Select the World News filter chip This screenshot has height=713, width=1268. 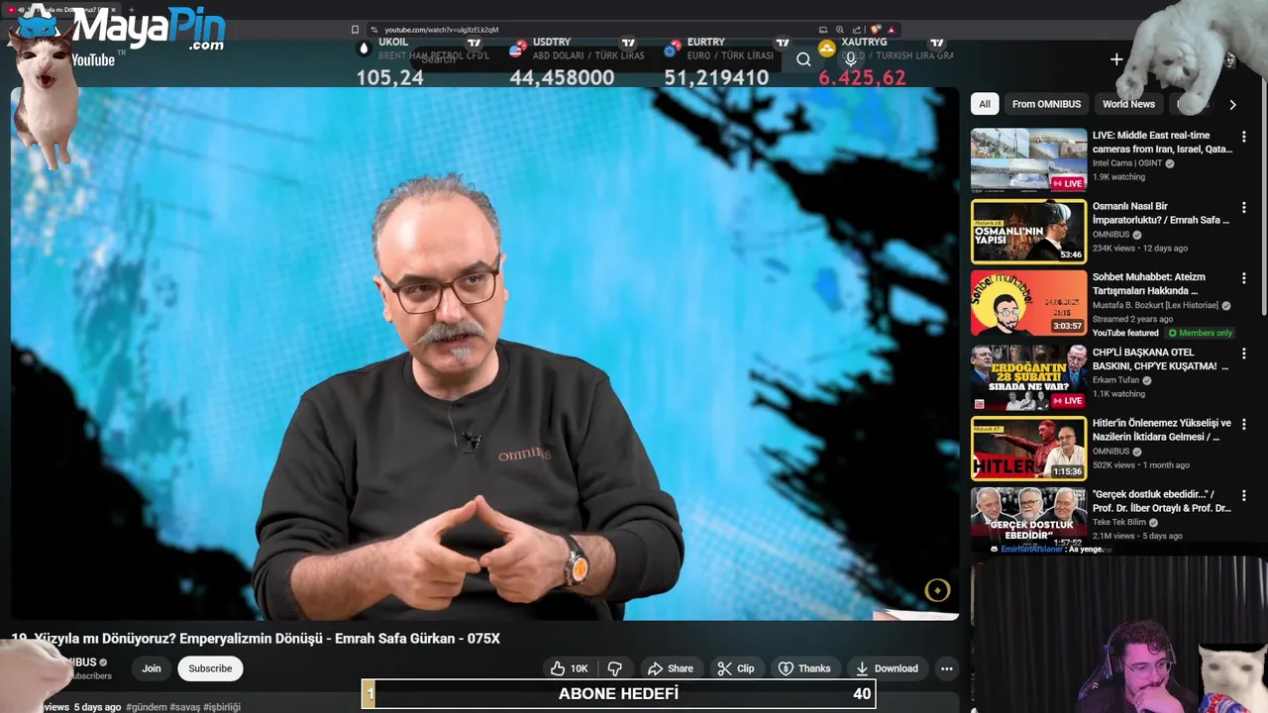tap(1128, 104)
